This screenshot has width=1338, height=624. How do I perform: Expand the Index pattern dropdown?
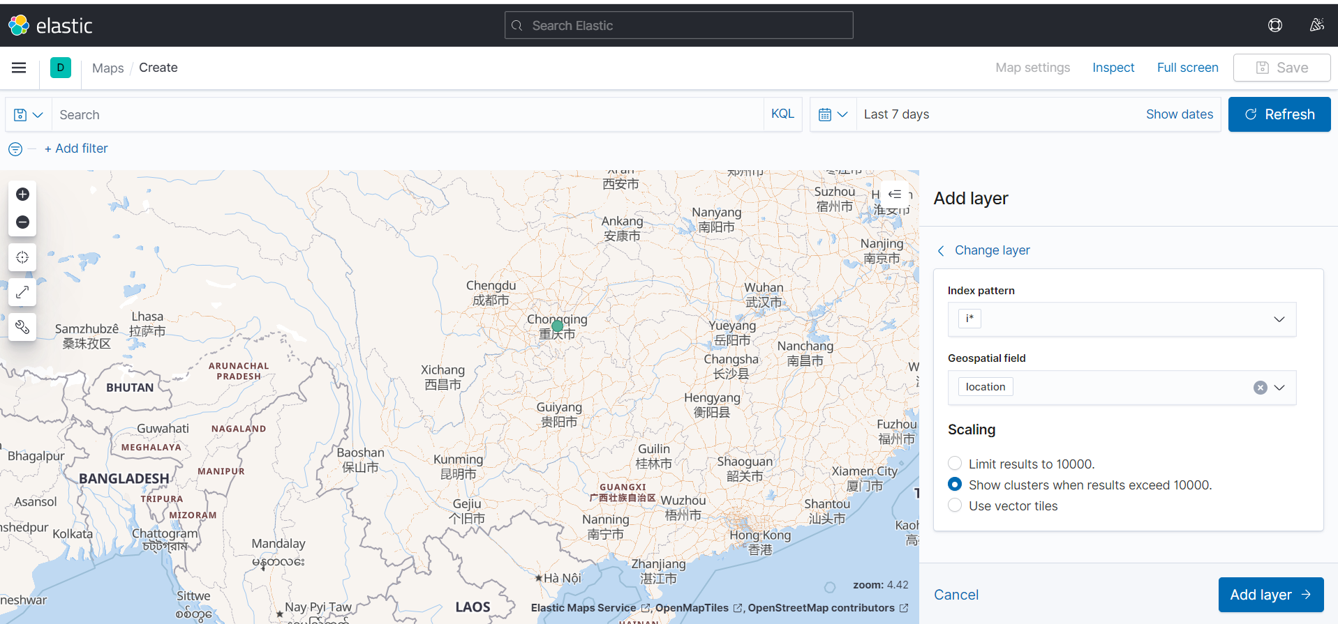click(1279, 319)
